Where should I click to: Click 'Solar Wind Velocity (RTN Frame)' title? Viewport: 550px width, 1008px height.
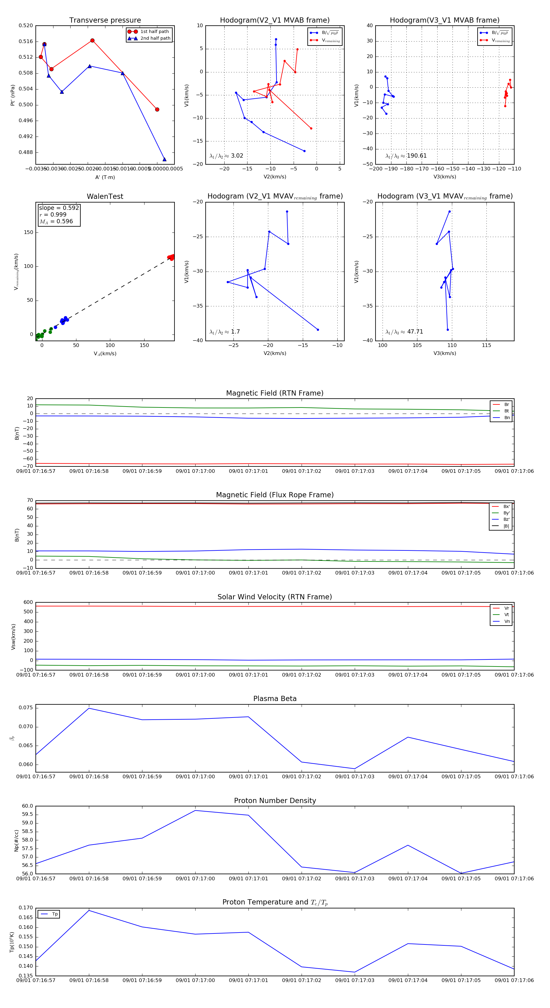pyautogui.click(x=275, y=597)
